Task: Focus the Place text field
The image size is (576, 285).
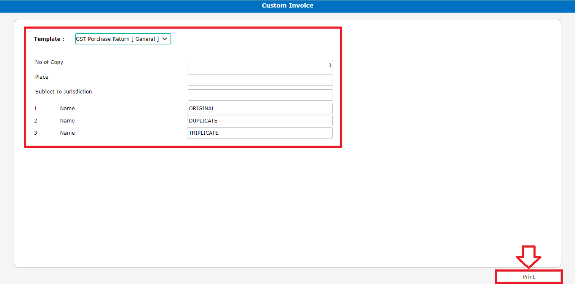Action: pos(260,80)
